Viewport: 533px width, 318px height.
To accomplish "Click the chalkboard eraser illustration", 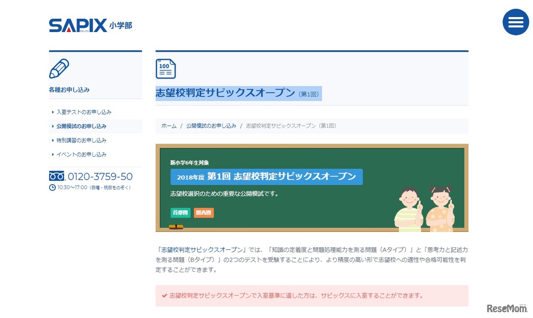I will [x=176, y=227].
